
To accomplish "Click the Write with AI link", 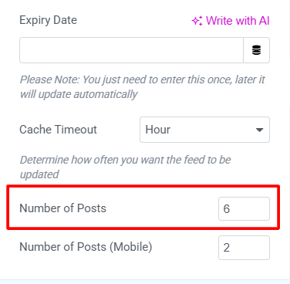I will tap(231, 21).
